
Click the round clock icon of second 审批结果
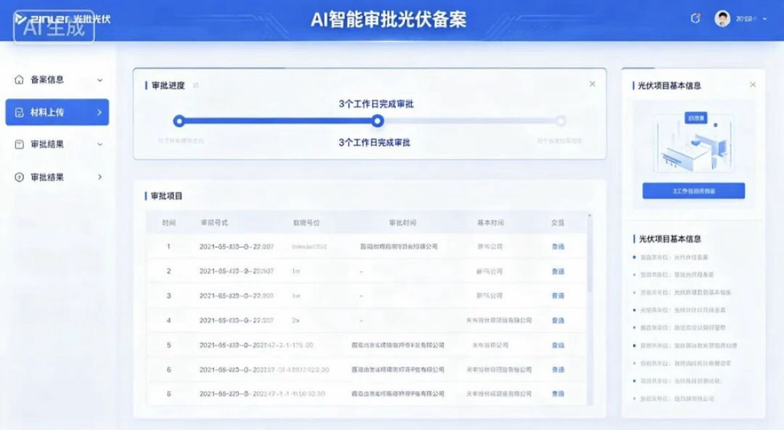(19, 177)
